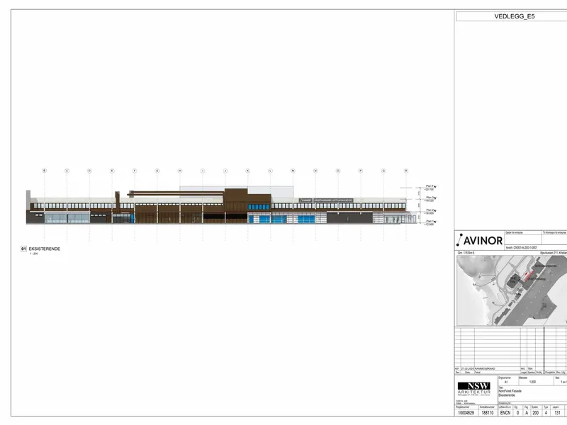Click grid axis marker J

[225, 171]
